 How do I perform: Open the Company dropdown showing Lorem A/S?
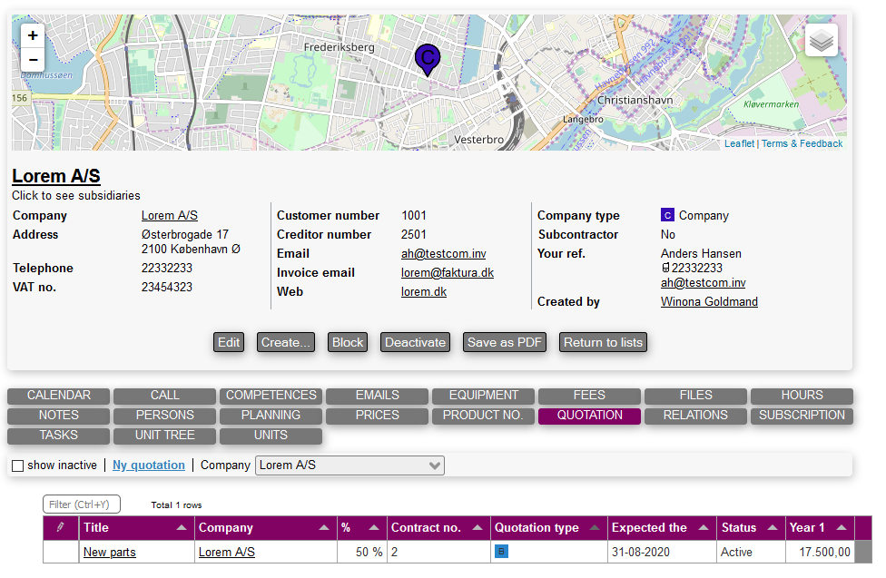click(x=349, y=465)
